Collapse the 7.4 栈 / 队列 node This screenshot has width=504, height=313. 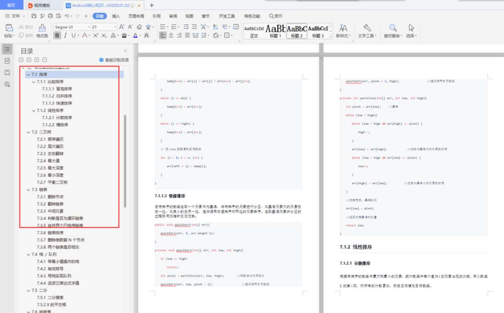pos(28,255)
